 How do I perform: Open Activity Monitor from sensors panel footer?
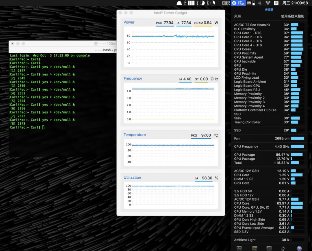(239, 248)
